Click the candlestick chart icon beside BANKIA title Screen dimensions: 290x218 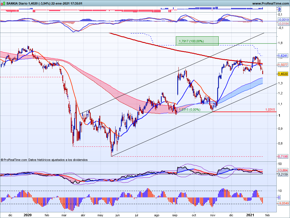(x=3, y=3)
